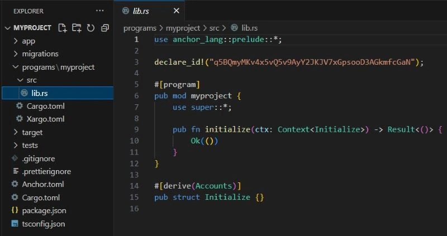Image resolution: width=447 pixels, height=236 pixels.
Task: Collapse the MYPROJECT root folder
Action: point(8,28)
